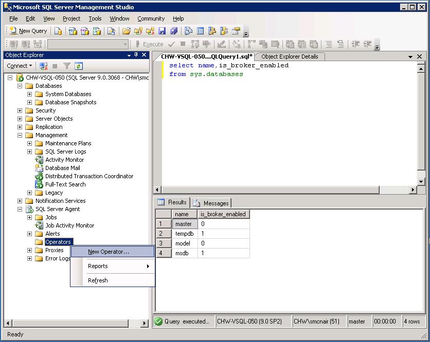
Task: Toggle Auto Hide pin on Object Explorer
Action: 136,55
